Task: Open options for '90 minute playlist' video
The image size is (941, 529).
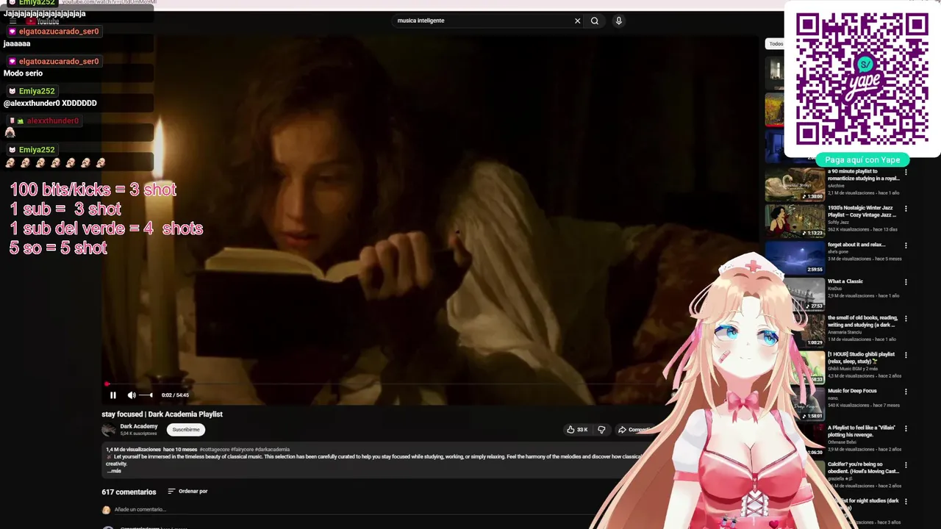Action: coord(906,172)
